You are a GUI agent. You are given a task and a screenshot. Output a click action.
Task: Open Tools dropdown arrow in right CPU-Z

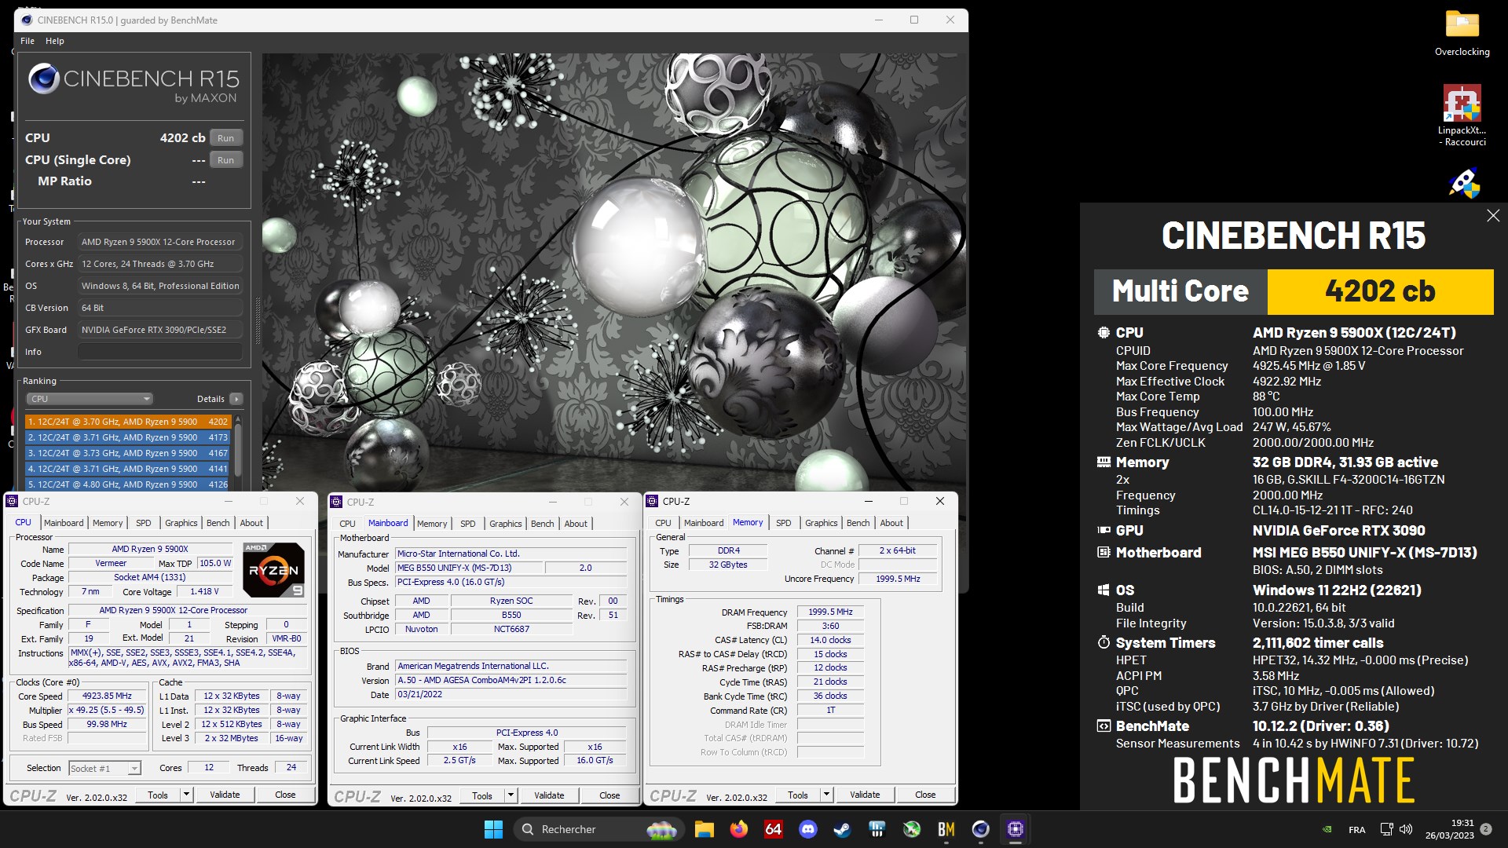[x=826, y=795]
